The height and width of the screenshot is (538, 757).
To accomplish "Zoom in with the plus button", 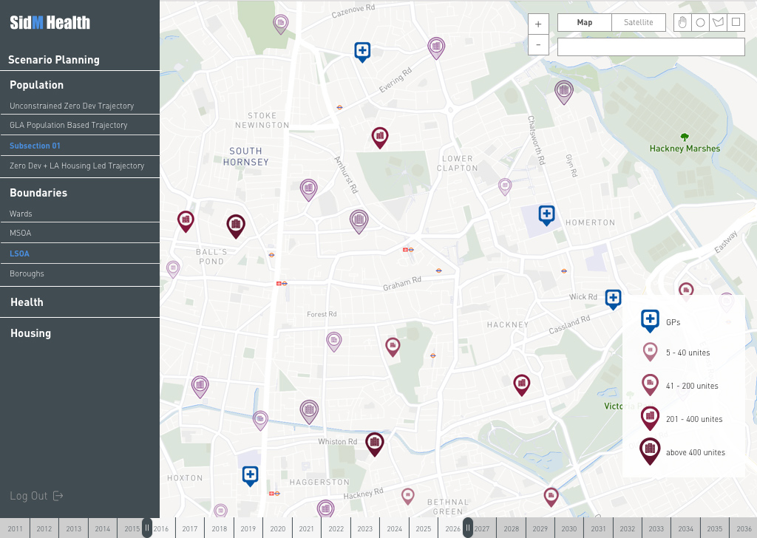I will click(538, 24).
